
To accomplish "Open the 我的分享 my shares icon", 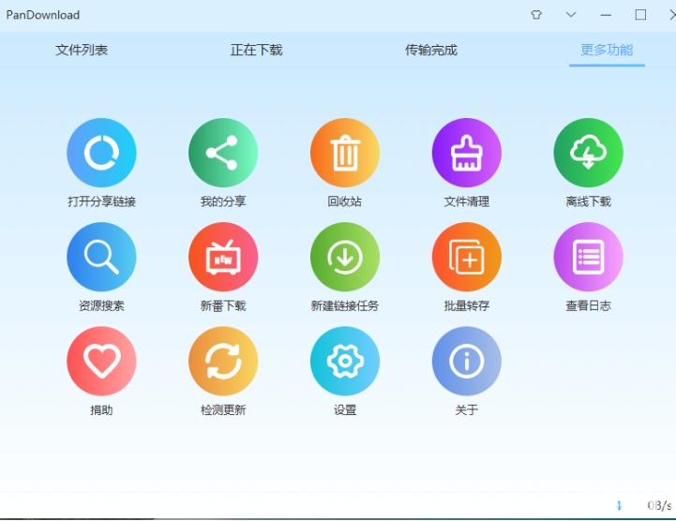I will (x=223, y=153).
